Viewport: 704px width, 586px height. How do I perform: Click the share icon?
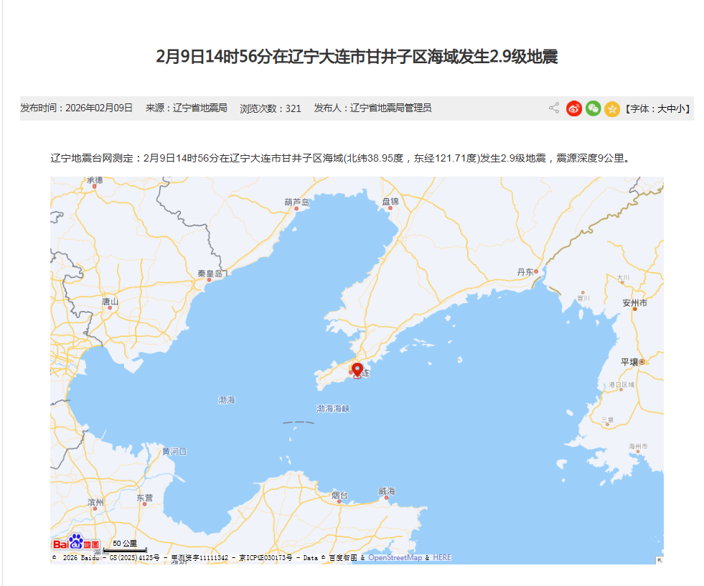pyautogui.click(x=554, y=108)
